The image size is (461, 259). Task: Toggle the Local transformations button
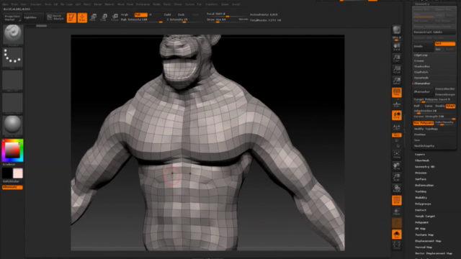pyautogui.click(x=397, y=115)
